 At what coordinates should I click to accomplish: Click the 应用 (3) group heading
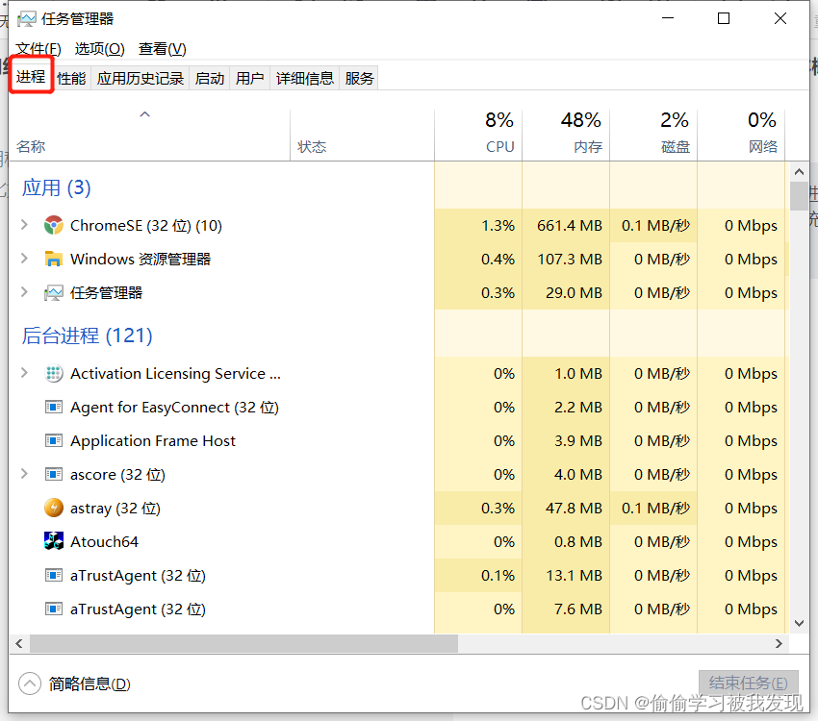coord(57,187)
